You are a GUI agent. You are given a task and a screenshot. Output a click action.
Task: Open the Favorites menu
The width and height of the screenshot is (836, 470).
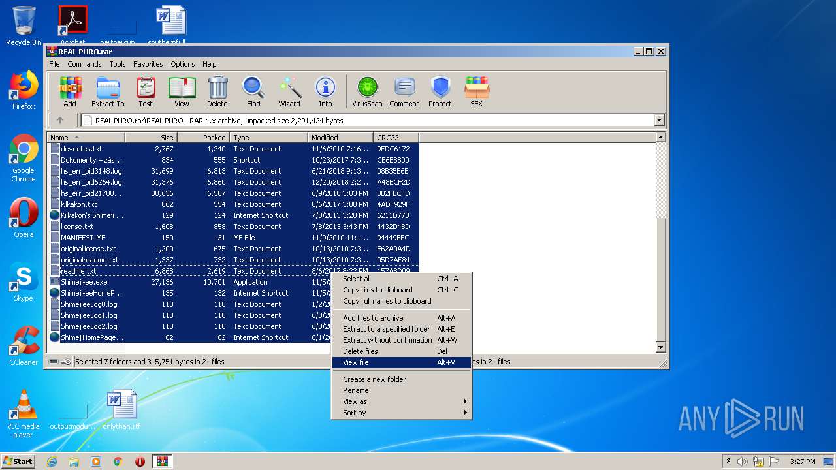tap(148, 64)
